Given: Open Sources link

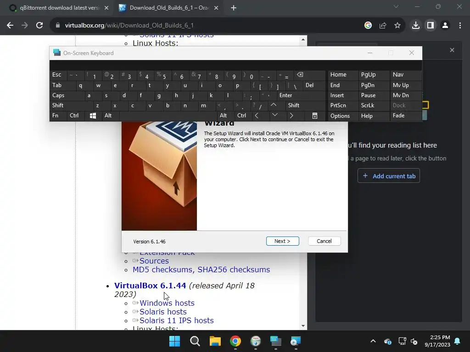Looking at the screenshot, I should coord(154,261).
